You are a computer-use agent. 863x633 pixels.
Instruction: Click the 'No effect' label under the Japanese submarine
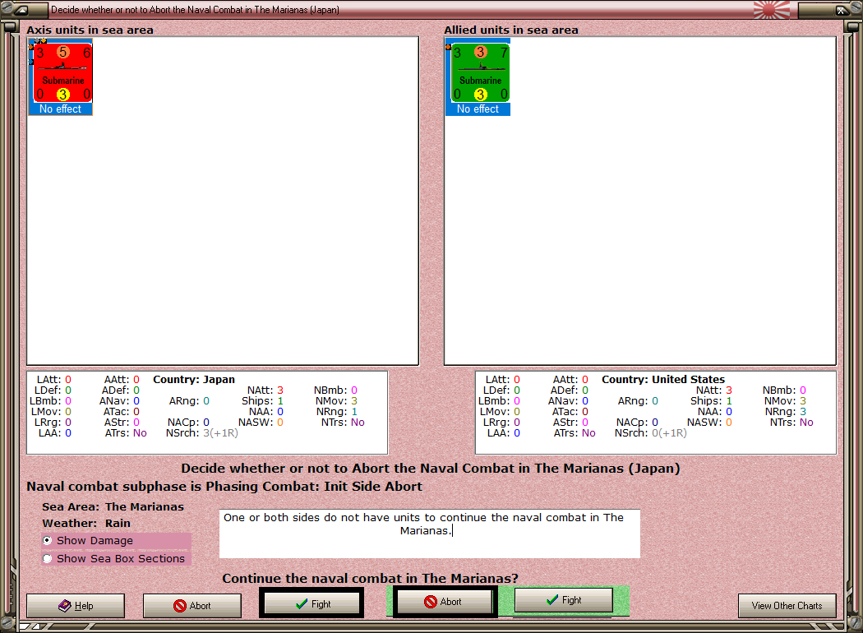point(61,109)
